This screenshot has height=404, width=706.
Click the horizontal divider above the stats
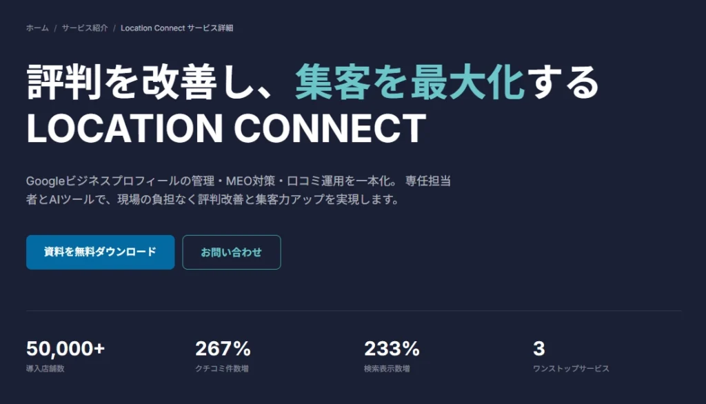point(353,311)
